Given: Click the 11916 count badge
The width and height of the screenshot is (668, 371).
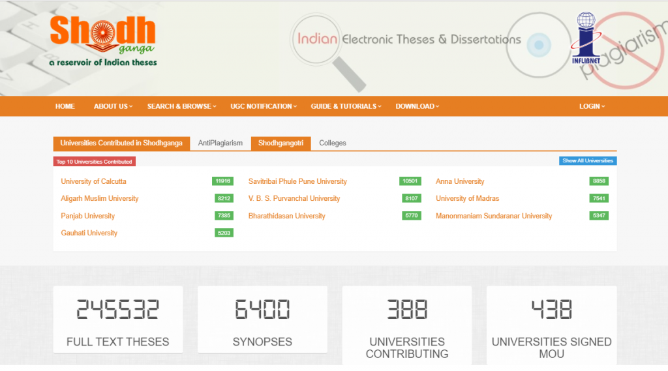Looking at the screenshot, I should 223,181.
